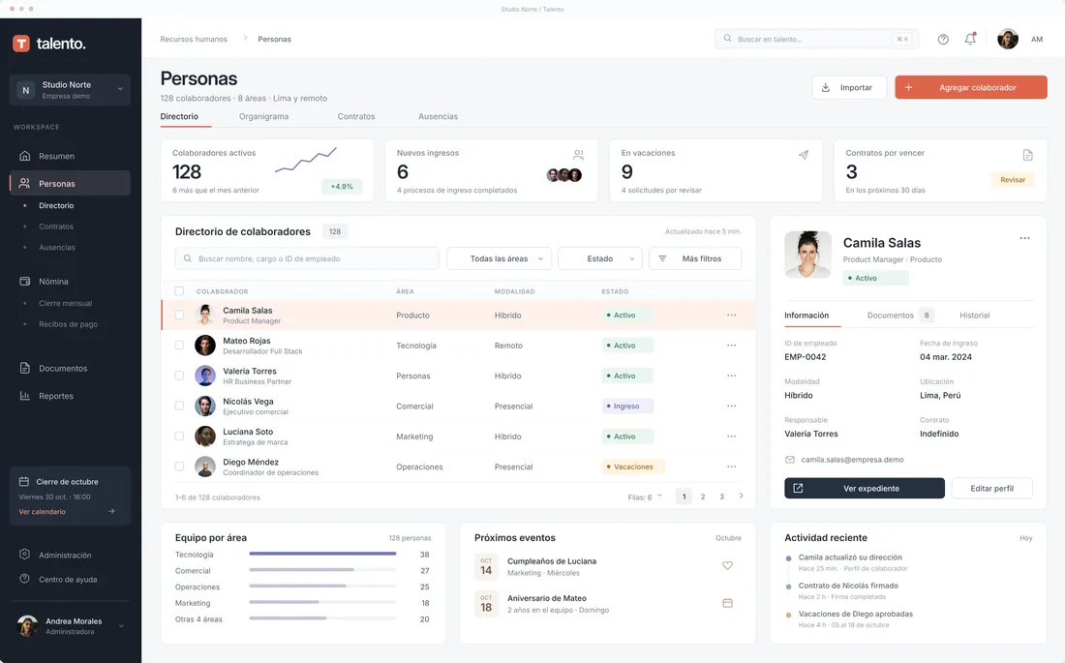Click the Buscar en talento search field
This screenshot has height=663, width=1065.
pyautogui.click(x=816, y=39)
